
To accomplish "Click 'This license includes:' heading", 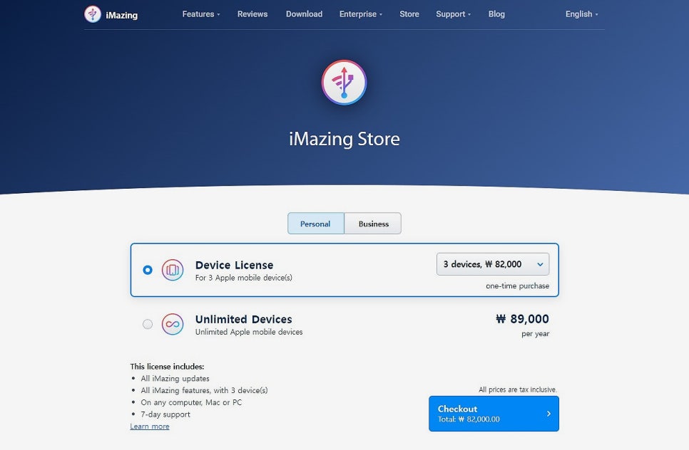I will click(x=167, y=366).
